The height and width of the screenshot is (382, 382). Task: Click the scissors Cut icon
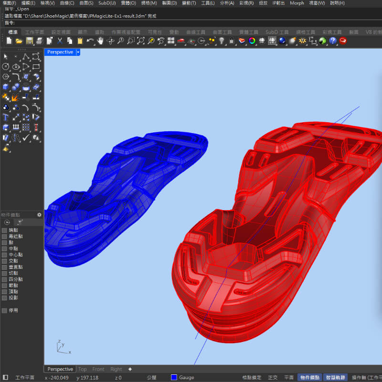pos(60,41)
